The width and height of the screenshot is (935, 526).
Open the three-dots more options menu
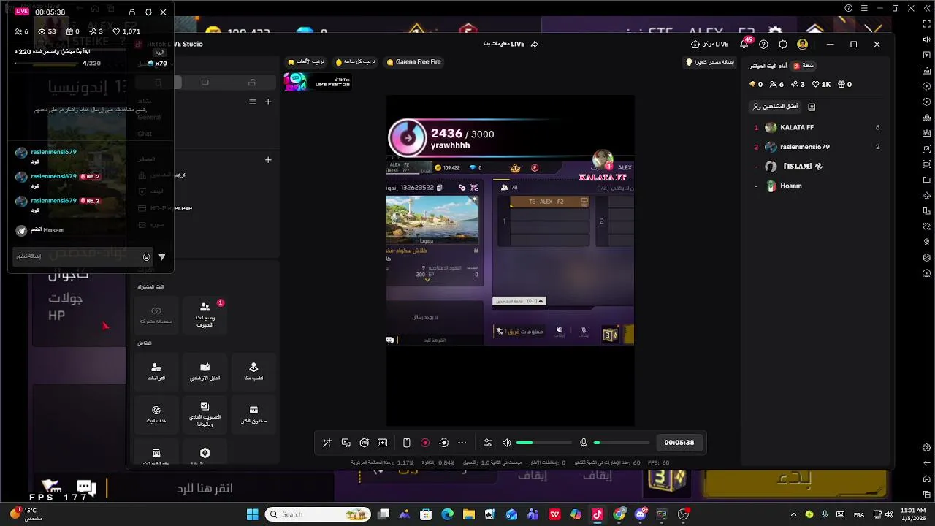click(x=462, y=443)
